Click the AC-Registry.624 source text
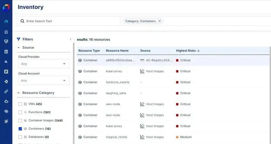 pos(159,60)
